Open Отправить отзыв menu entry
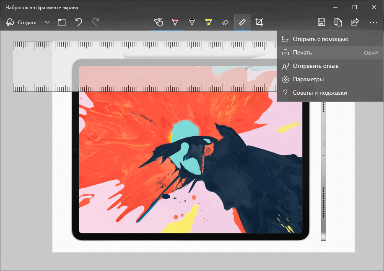384x271 pixels. point(330,66)
